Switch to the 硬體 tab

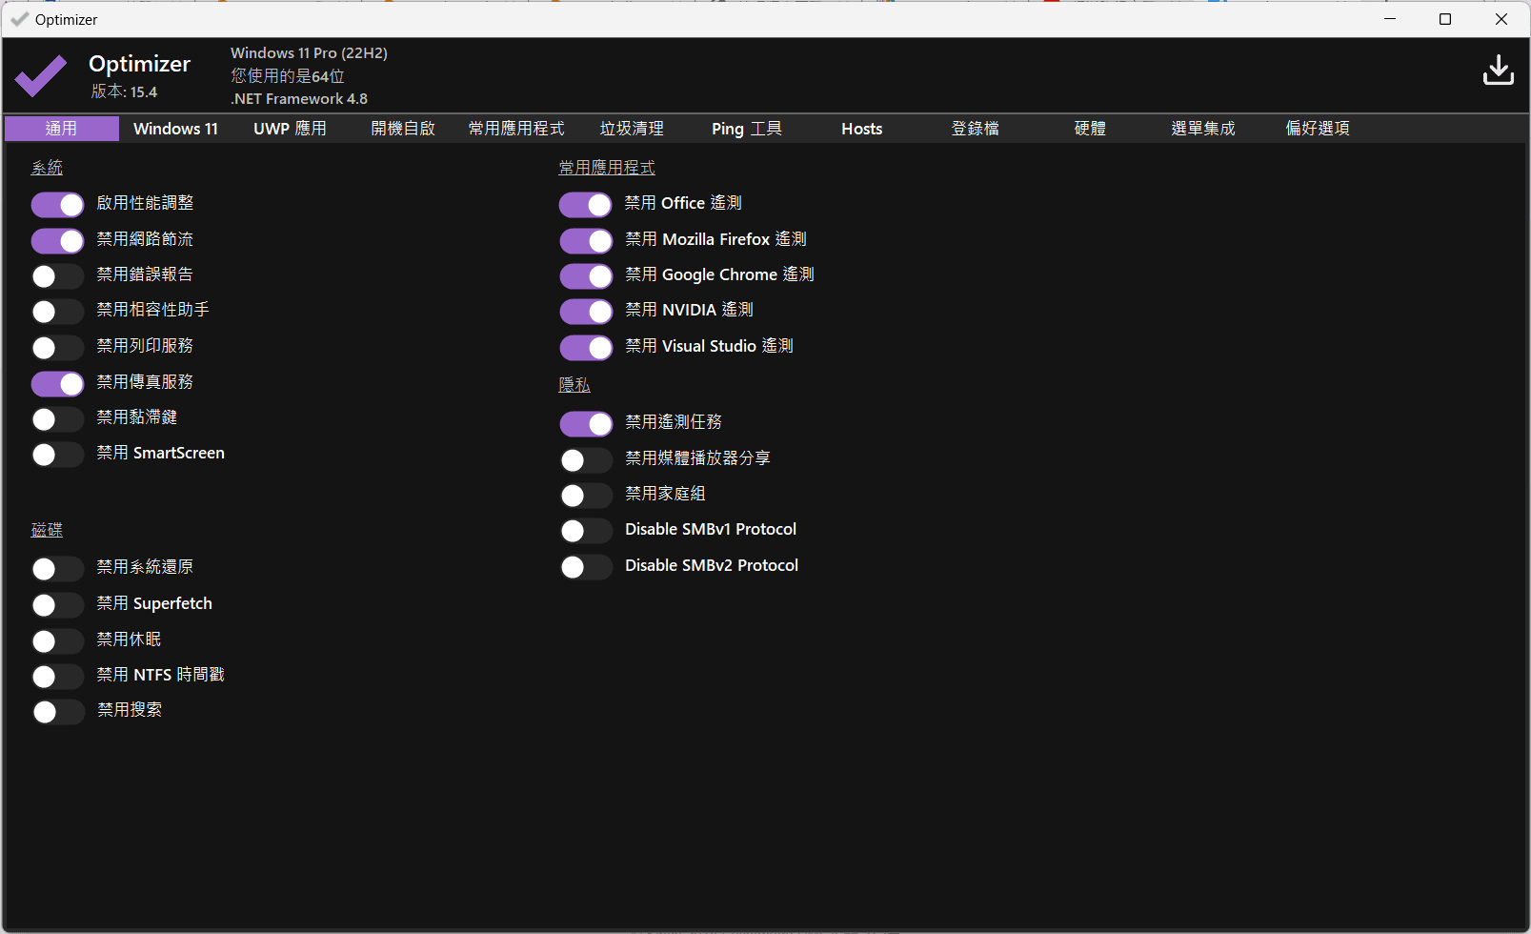click(x=1089, y=128)
